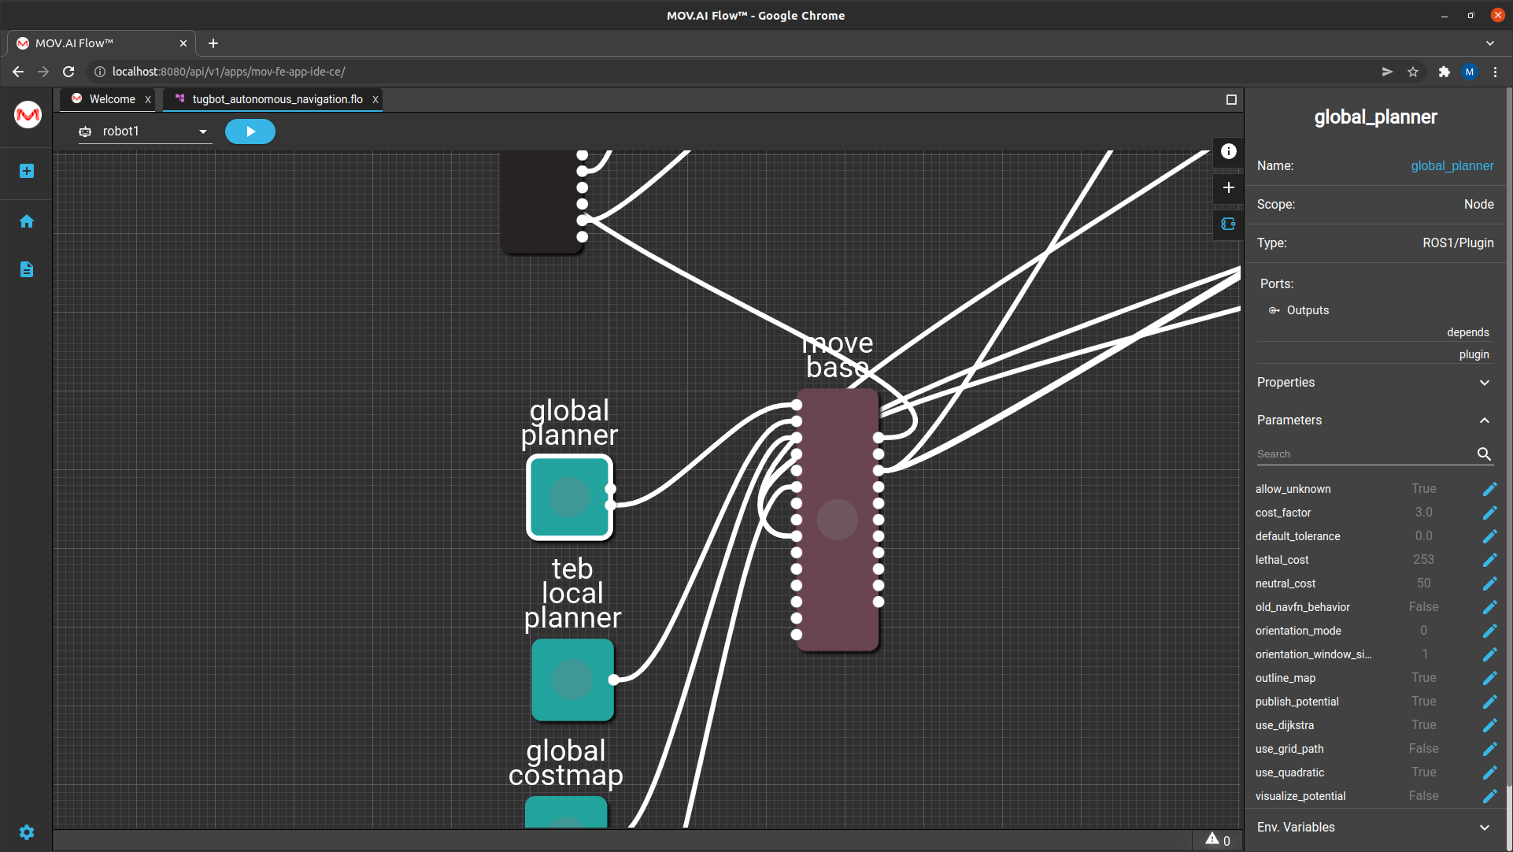The width and height of the screenshot is (1513, 852).
Task: Go back in Chrome
Action: pyautogui.click(x=18, y=72)
